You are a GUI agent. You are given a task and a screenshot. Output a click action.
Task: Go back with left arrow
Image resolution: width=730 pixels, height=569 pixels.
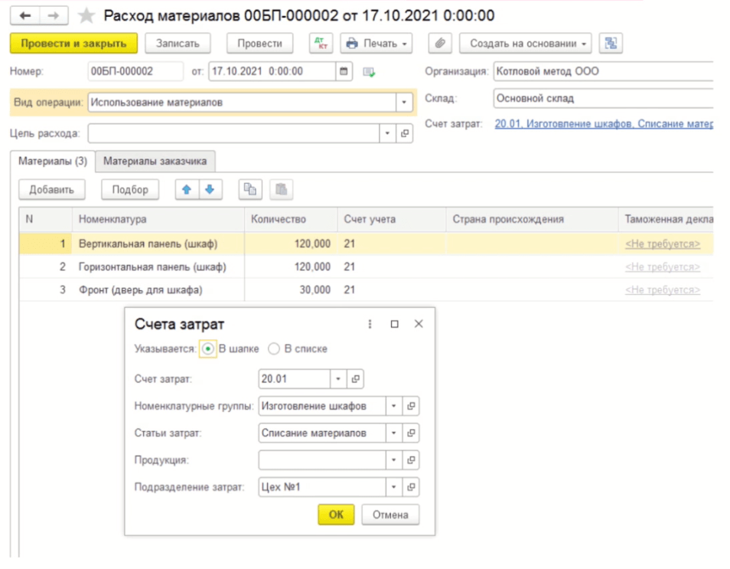point(26,16)
